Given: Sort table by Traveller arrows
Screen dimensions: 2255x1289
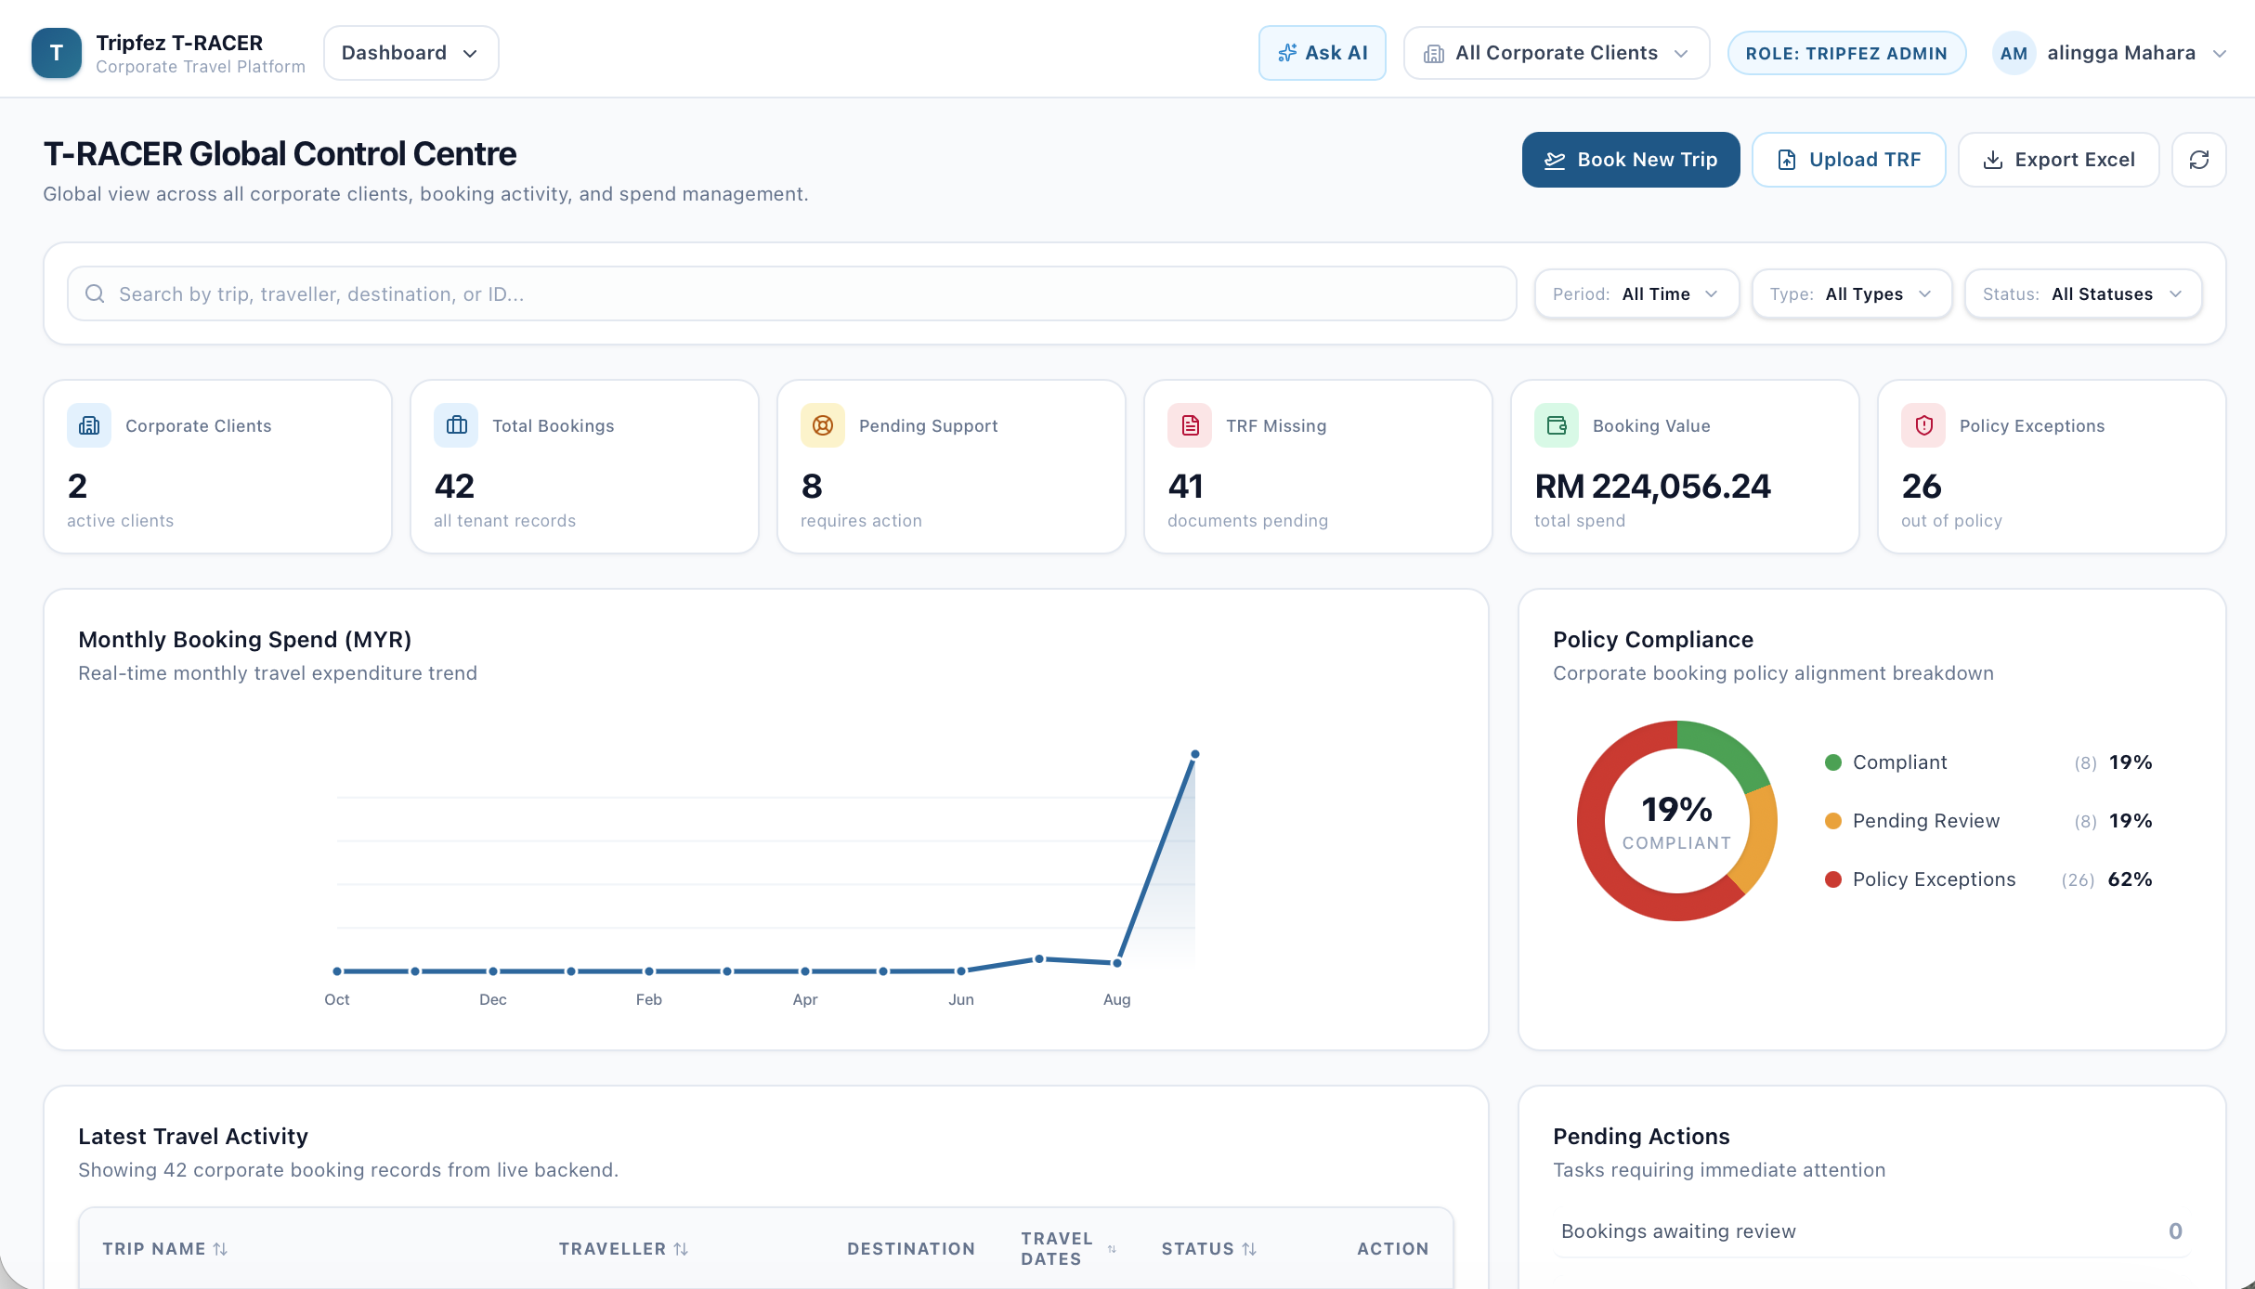Looking at the screenshot, I should (x=681, y=1249).
